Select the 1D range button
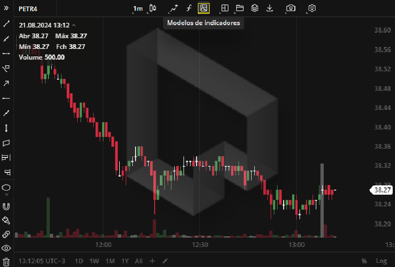 coord(79,261)
